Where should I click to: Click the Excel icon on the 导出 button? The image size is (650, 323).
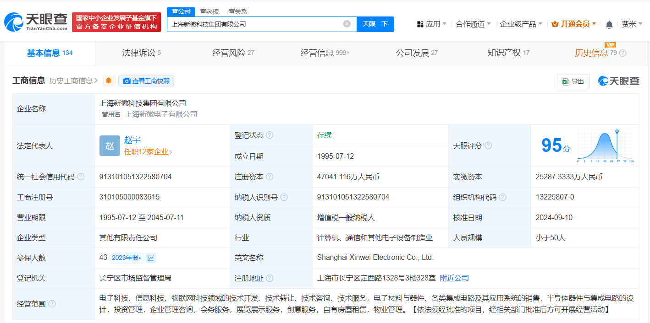pos(566,81)
